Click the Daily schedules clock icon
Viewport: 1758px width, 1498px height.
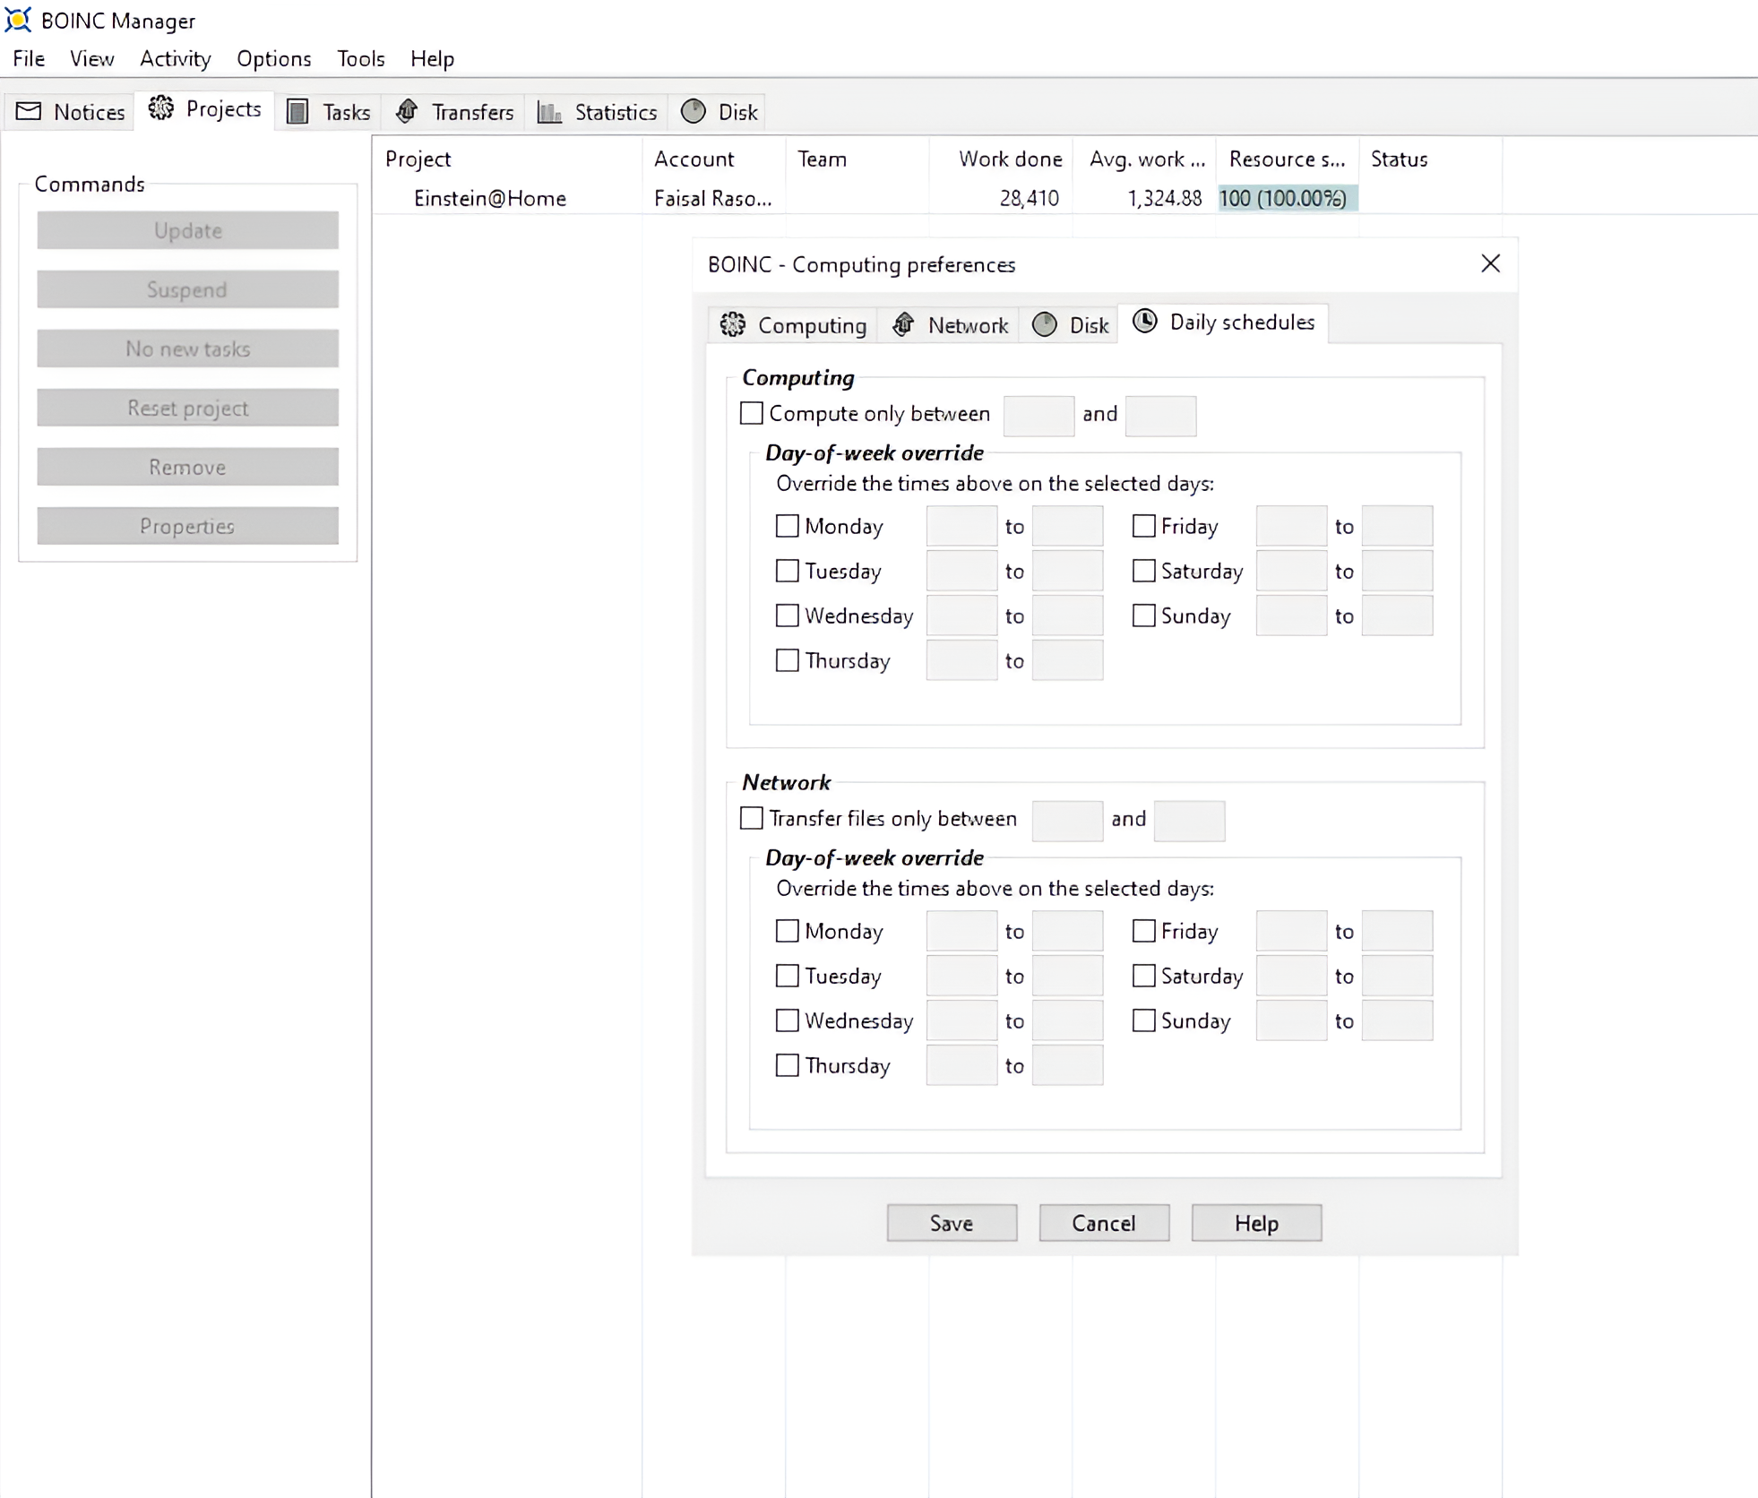coord(1145,321)
